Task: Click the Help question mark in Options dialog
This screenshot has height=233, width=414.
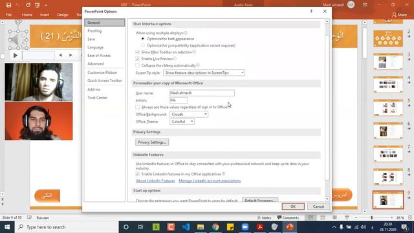Action: coord(311,12)
